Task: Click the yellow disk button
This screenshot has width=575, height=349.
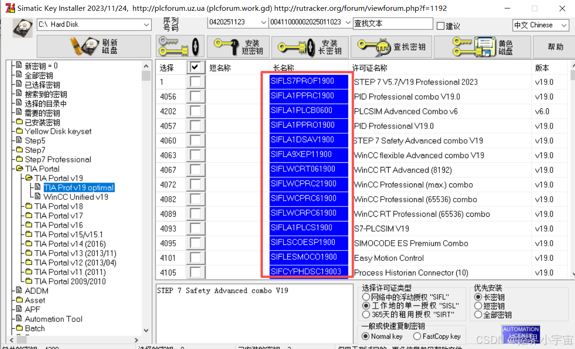Action: point(483,46)
